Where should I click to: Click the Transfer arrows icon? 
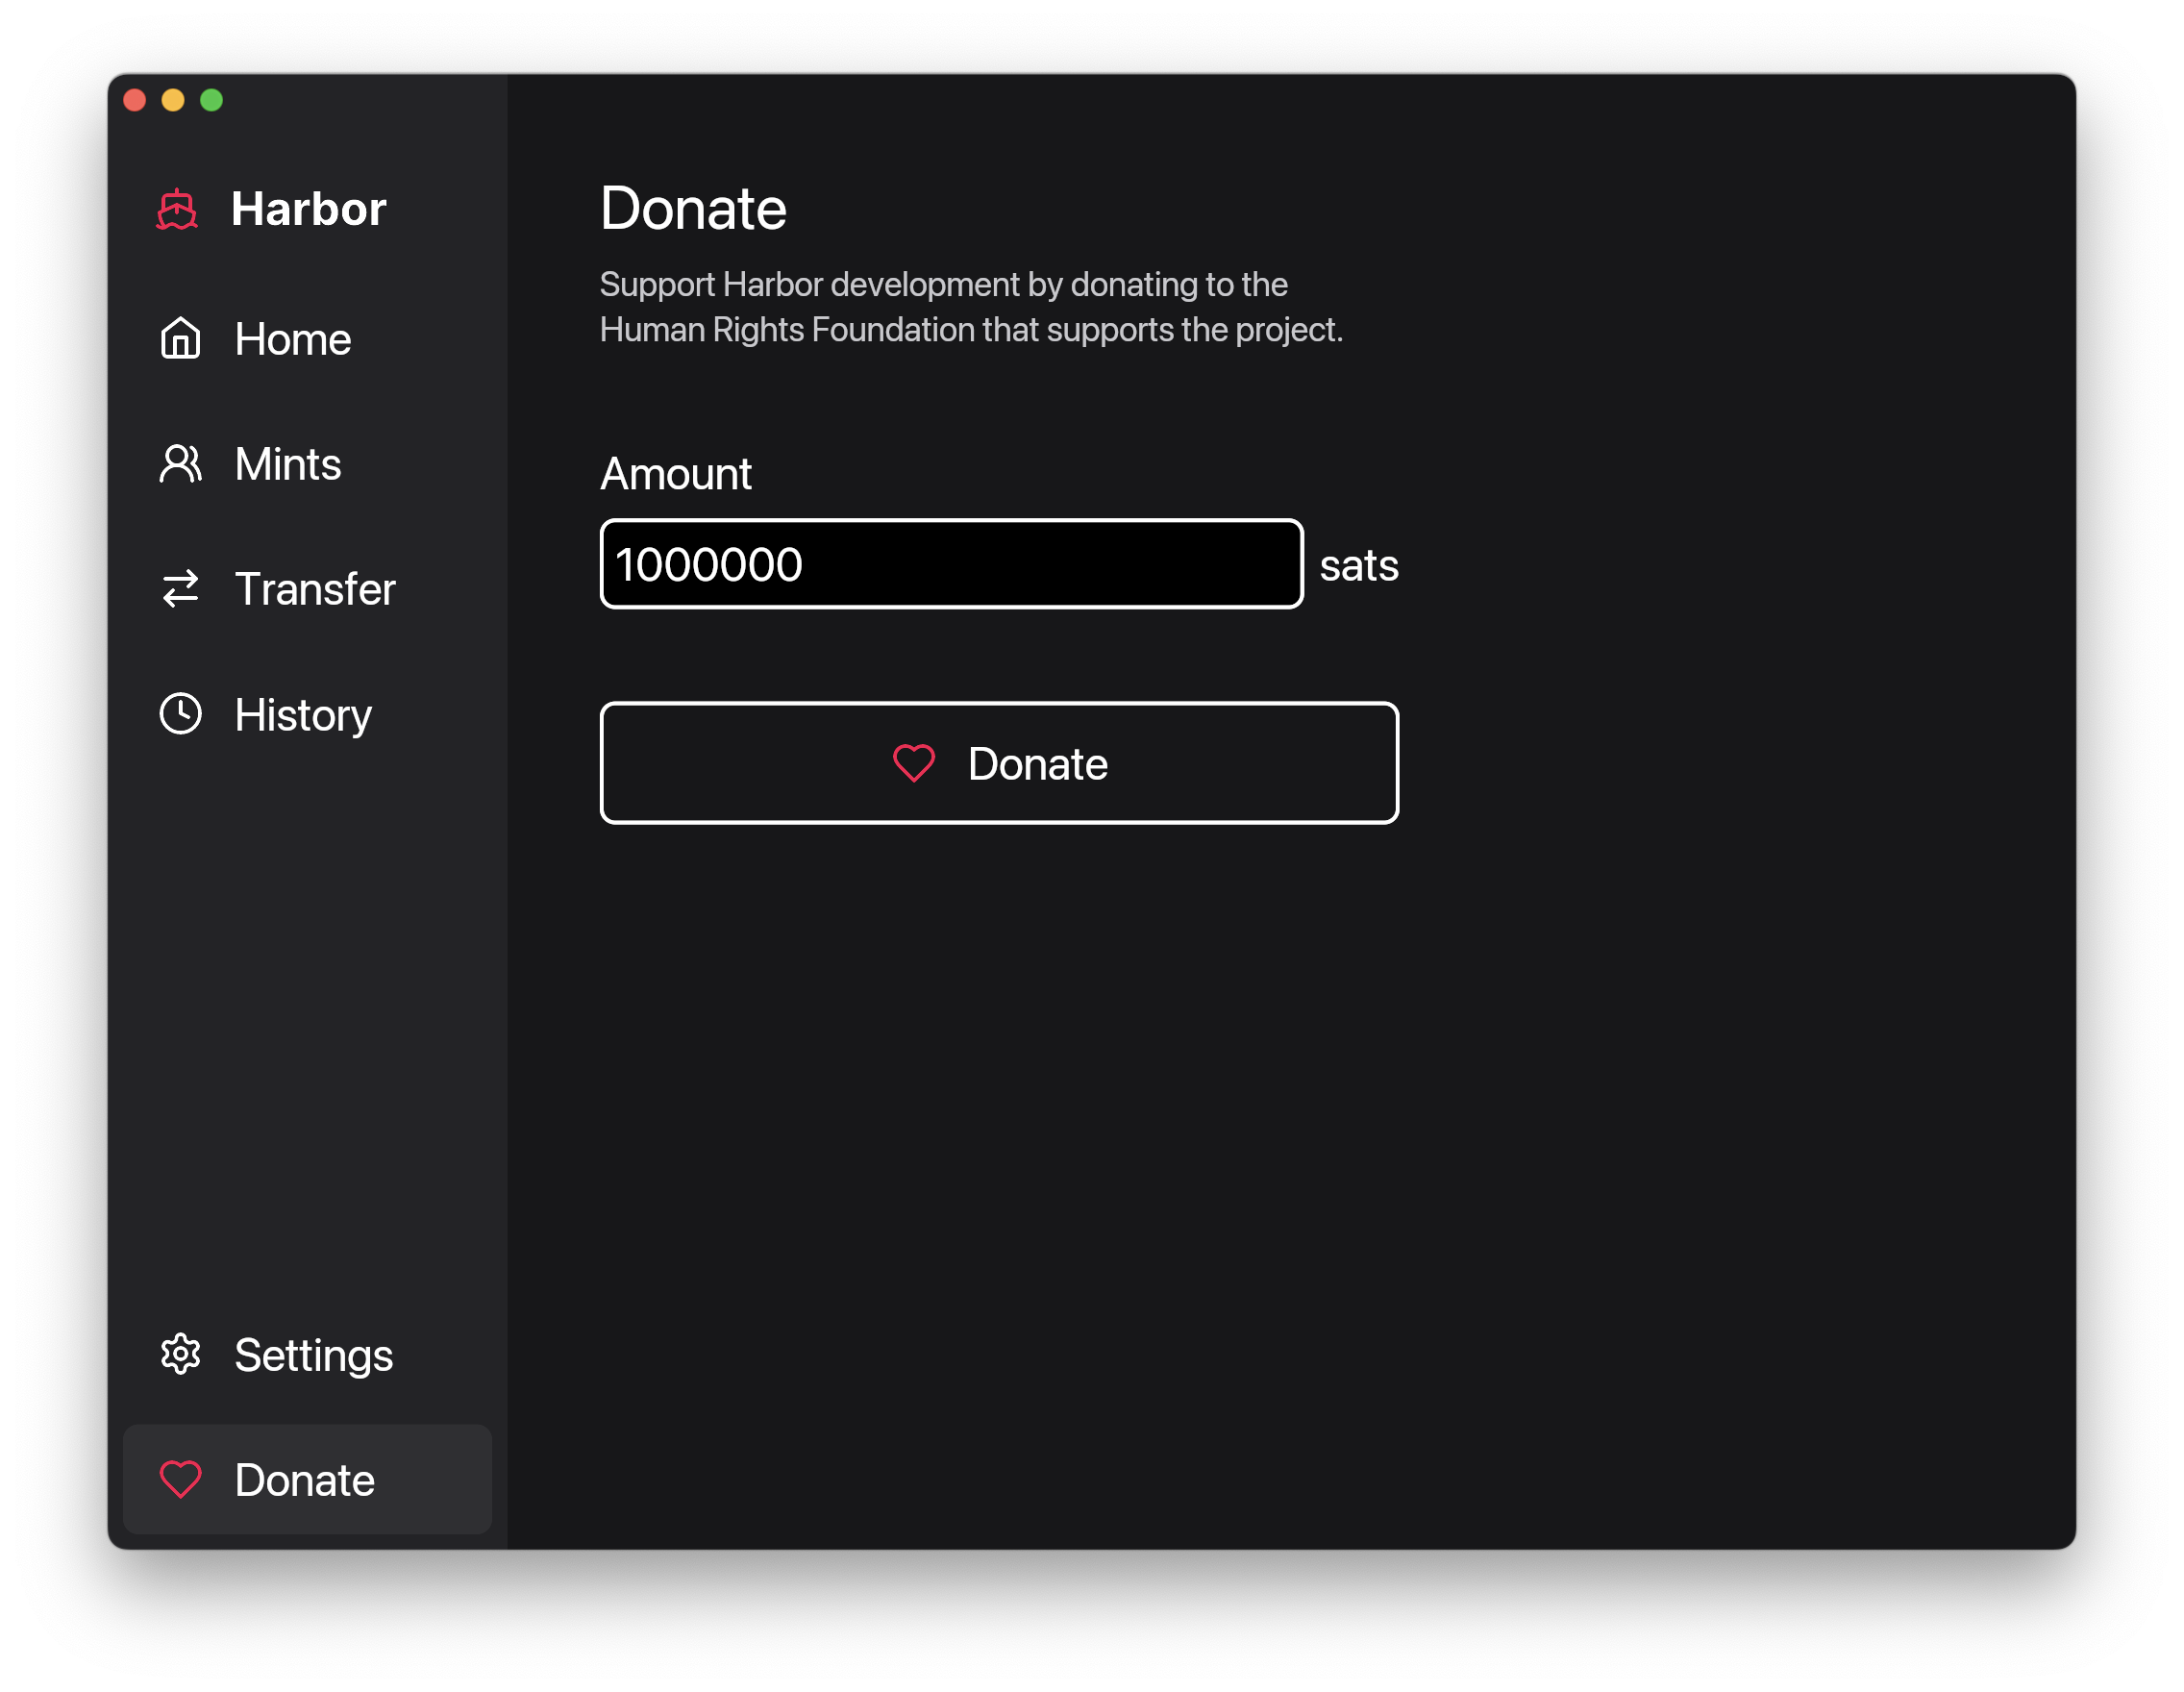181,588
